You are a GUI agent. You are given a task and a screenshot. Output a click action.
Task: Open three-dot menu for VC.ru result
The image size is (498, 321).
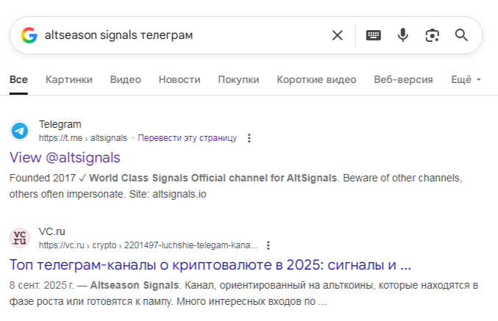click(268, 245)
